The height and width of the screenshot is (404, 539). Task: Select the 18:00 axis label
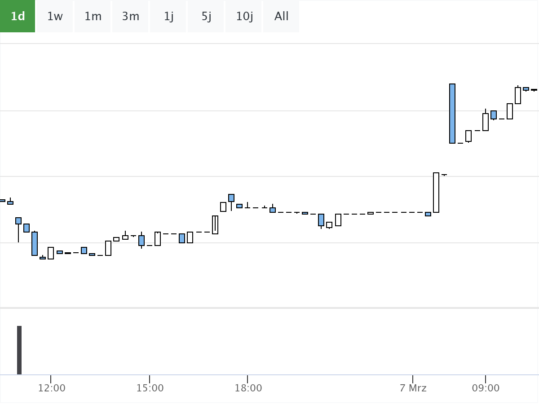(248, 388)
